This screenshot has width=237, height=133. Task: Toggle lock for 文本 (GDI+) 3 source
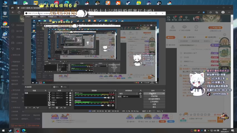[70, 98]
